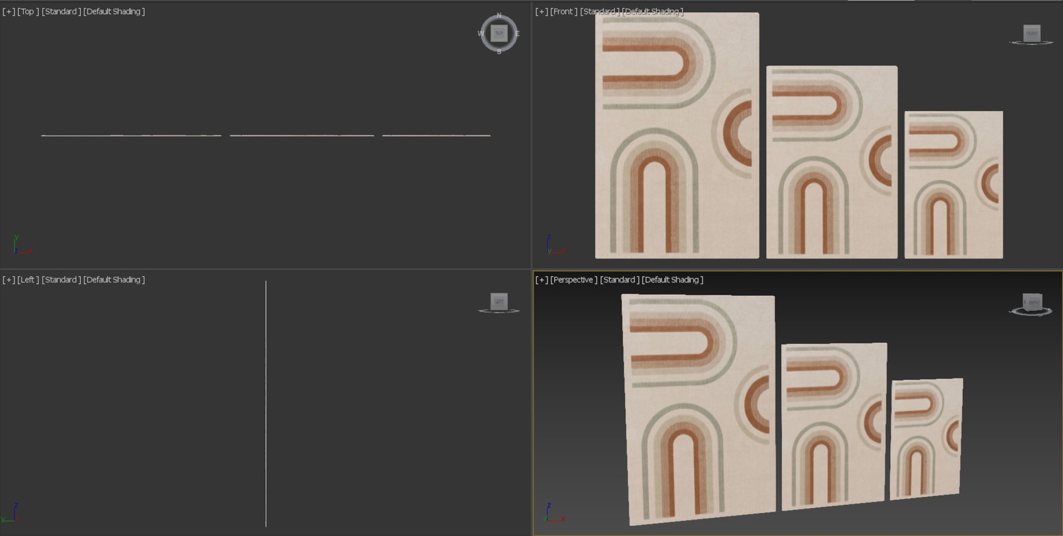Select the largest rug in the Perspective viewport
This screenshot has height=536, width=1063.
(x=699, y=409)
